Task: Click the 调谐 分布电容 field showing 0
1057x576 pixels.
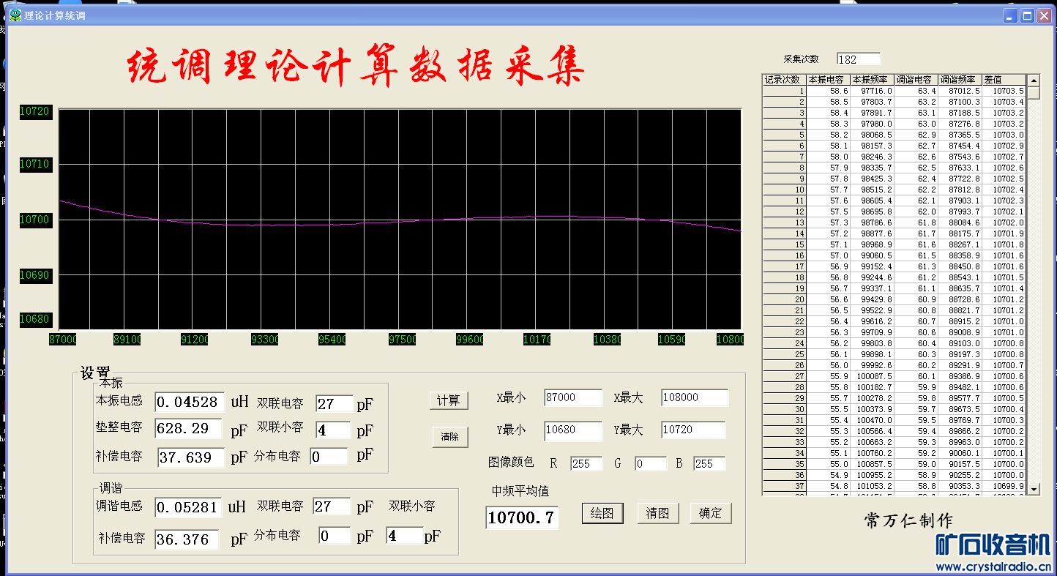Action: tap(335, 536)
